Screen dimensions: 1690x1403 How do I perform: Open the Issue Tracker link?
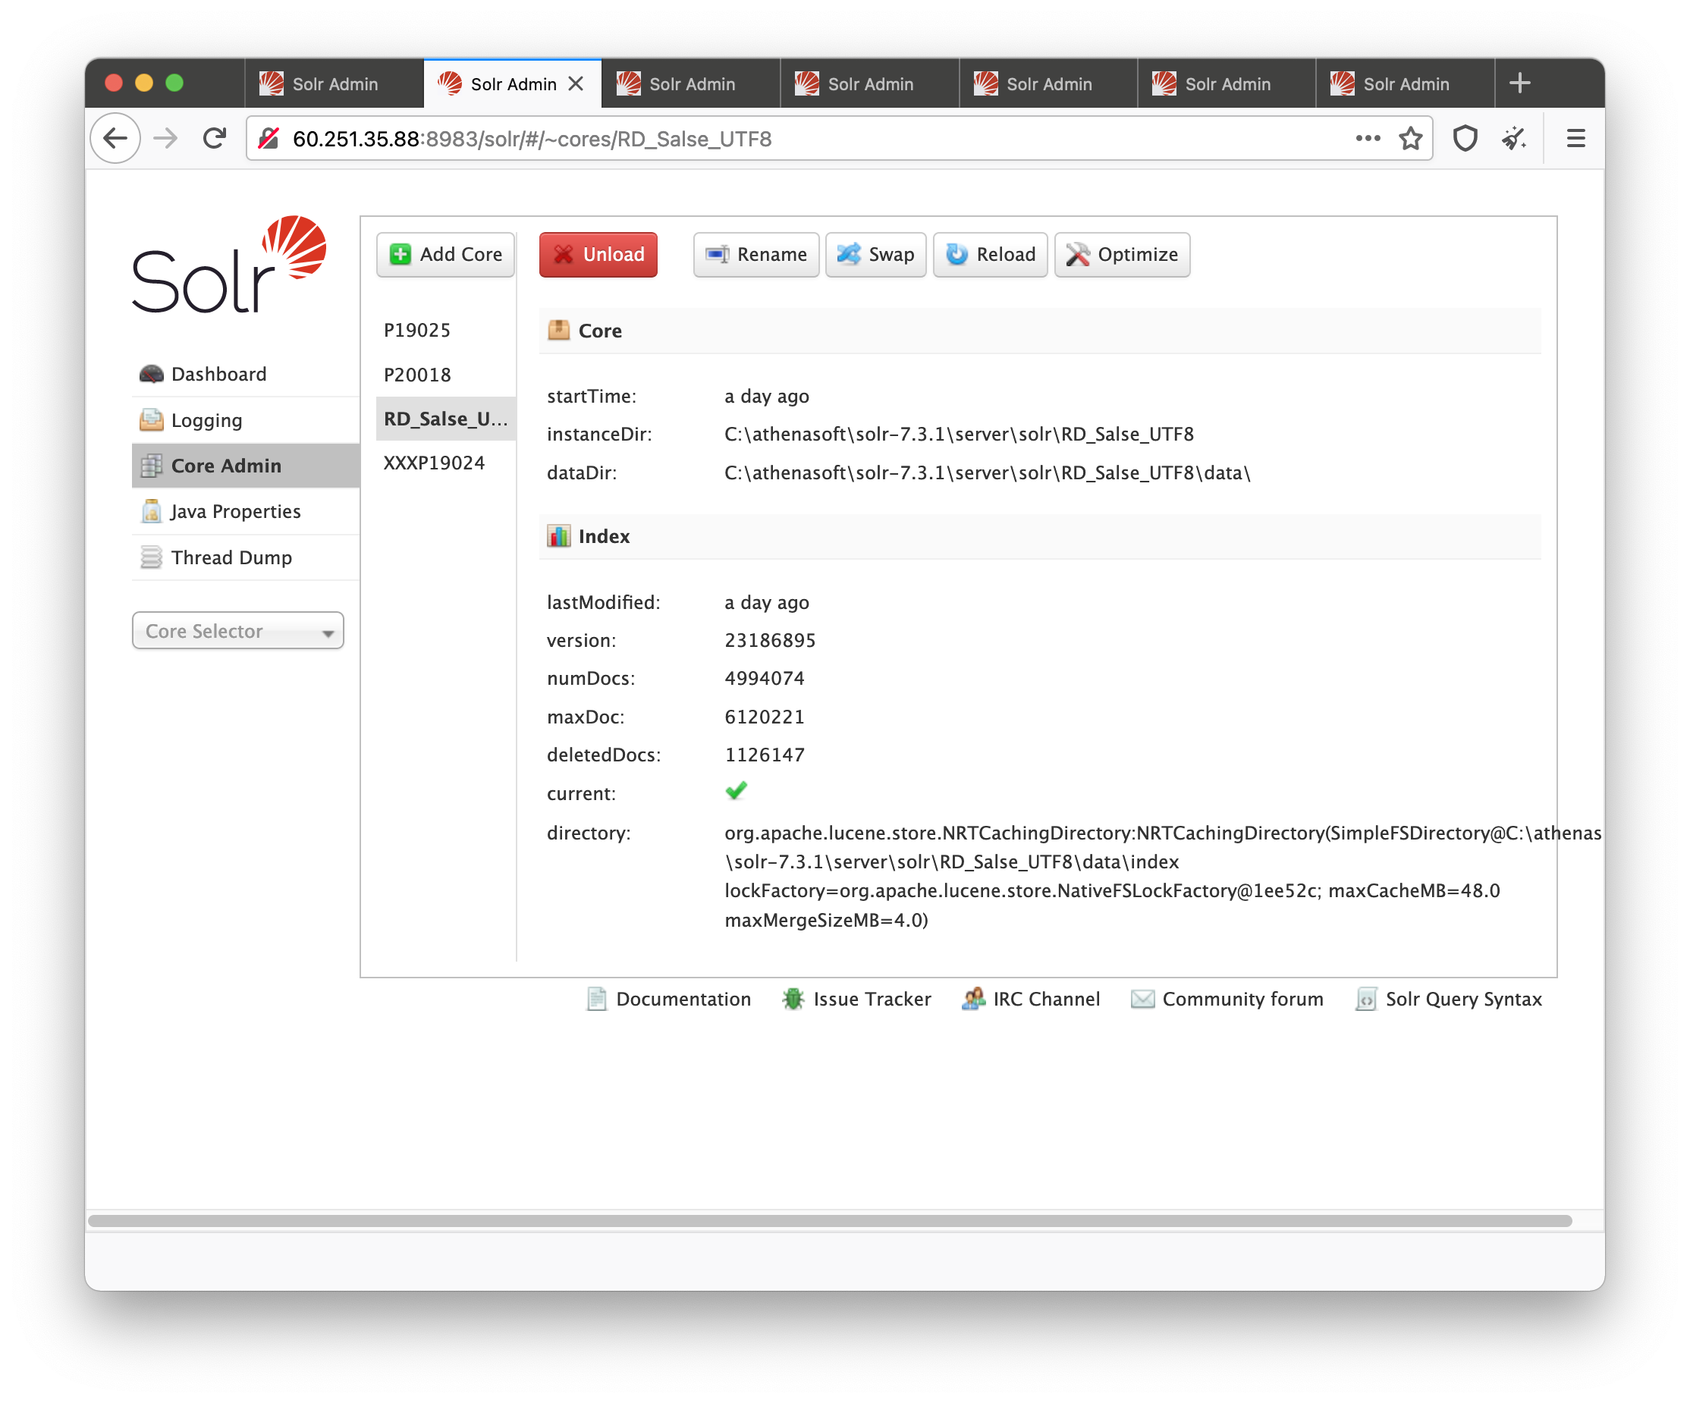[857, 998]
